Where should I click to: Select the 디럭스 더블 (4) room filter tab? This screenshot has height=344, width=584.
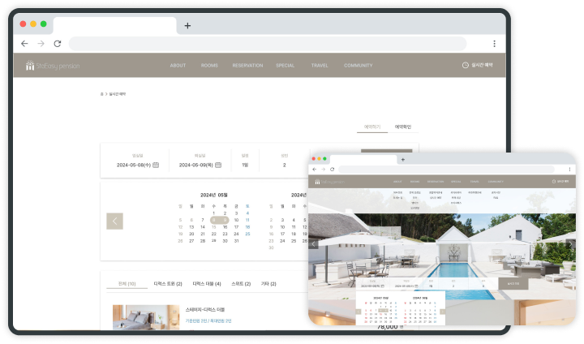[206, 284]
